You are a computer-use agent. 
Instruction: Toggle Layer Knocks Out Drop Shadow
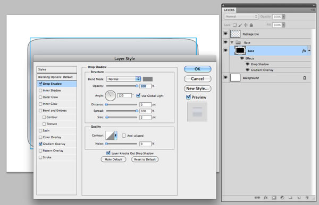coord(108,153)
